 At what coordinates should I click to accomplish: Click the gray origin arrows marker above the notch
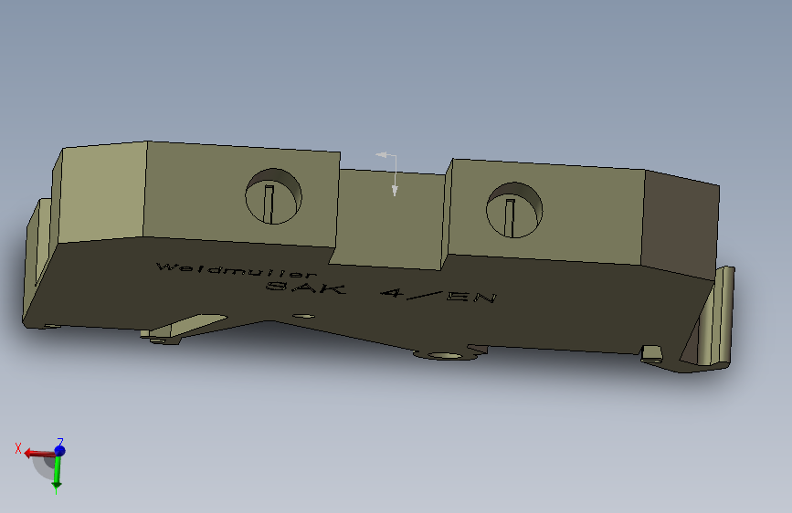pyautogui.click(x=387, y=173)
